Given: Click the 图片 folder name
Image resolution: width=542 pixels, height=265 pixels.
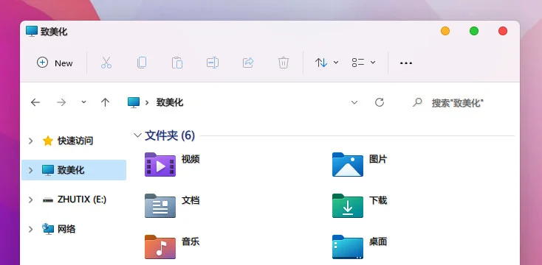Looking at the screenshot, I should tap(378, 159).
